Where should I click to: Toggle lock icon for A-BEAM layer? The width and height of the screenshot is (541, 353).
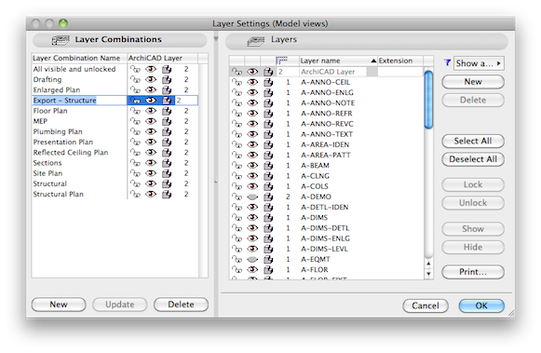coord(237,165)
